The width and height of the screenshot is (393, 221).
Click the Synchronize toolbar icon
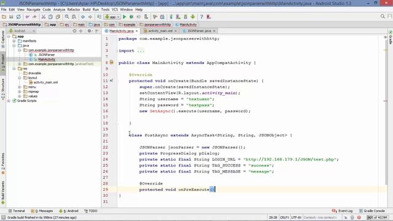click(18, 17)
